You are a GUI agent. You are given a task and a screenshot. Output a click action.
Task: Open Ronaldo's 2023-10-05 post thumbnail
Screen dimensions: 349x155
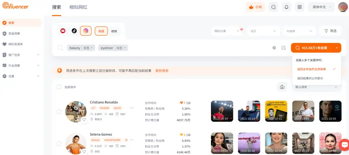click(330, 111)
